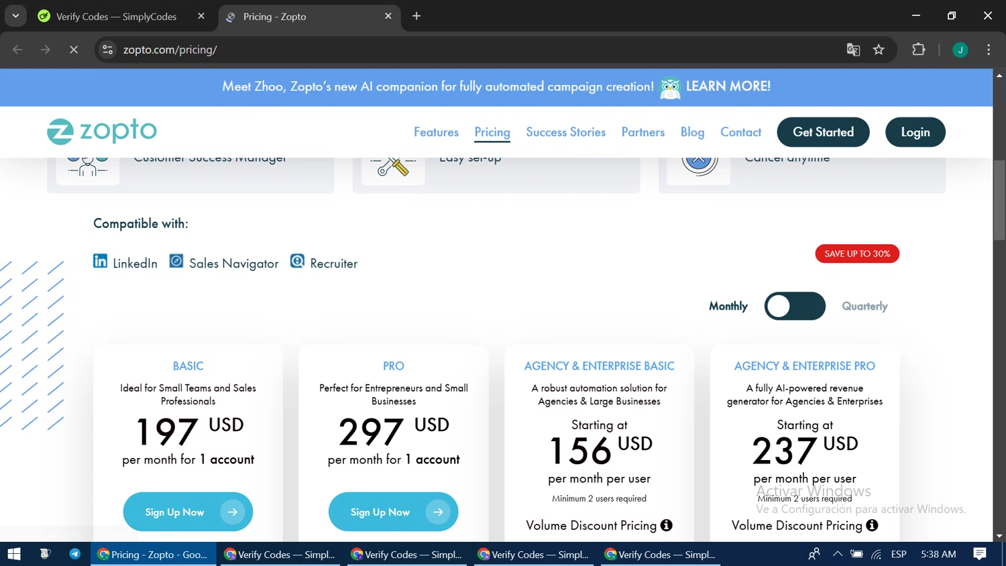1006x566 pixels.
Task: Go back to previous page
Action: (18, 50)
